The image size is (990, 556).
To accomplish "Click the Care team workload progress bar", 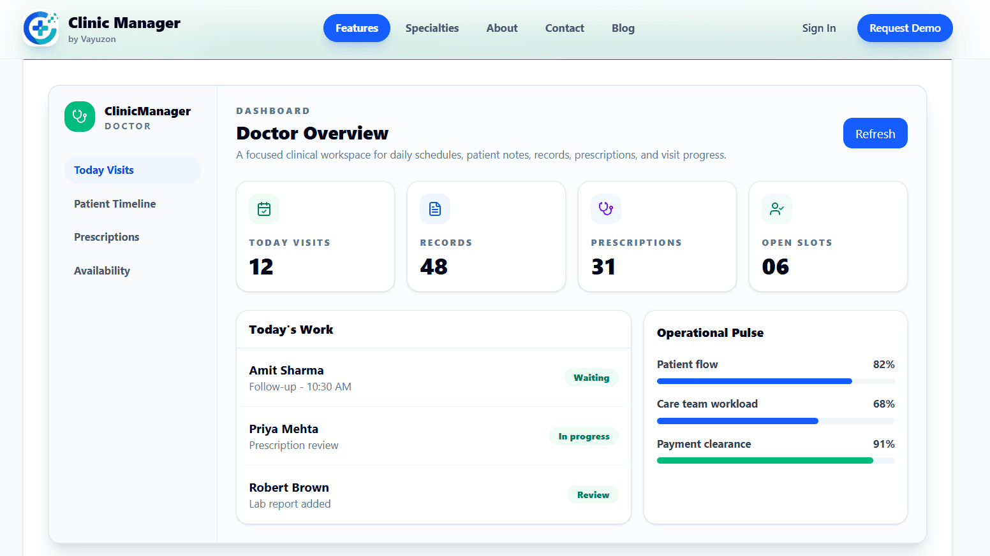I will 776,421.
